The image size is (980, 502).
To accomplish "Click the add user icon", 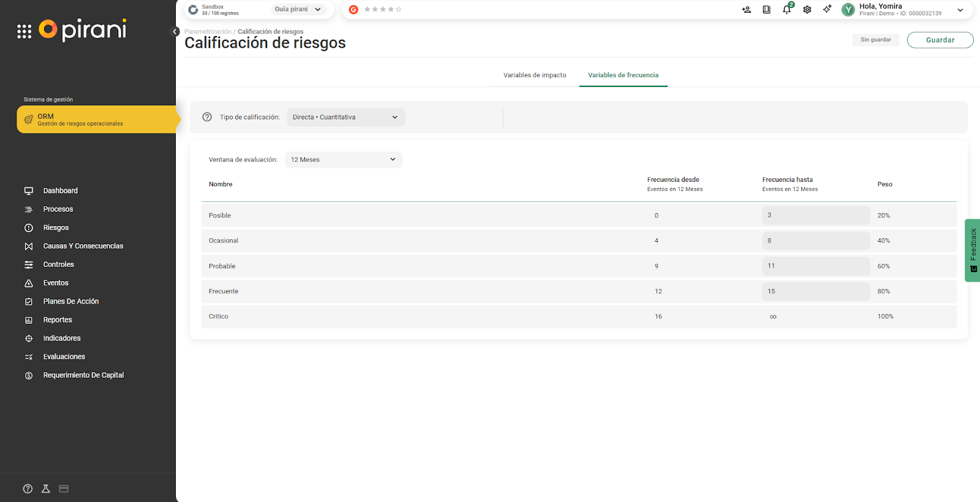I will click(x=746, y=10).
